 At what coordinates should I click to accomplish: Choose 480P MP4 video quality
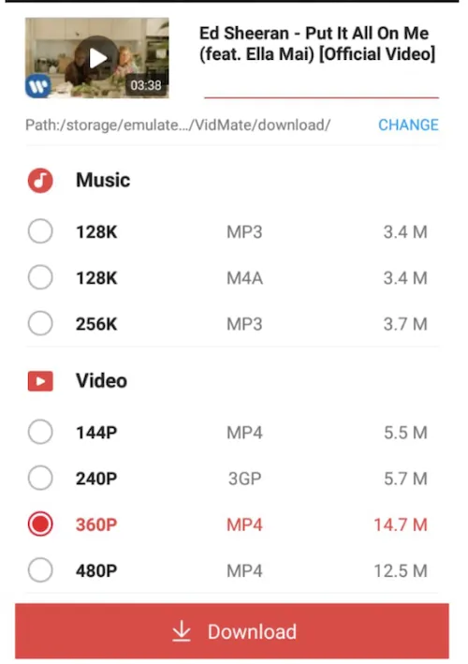tap(40, 570)
